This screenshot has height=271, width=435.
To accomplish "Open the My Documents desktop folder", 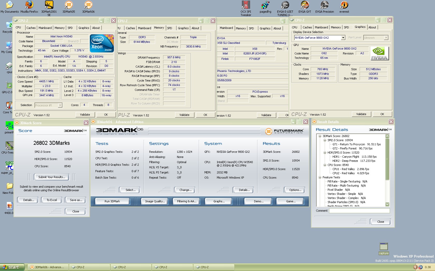I will [x=10, y=7].
